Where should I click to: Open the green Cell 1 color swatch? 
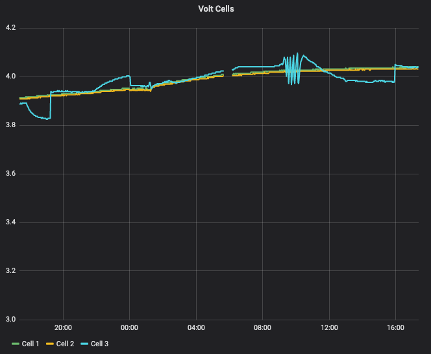16,344
